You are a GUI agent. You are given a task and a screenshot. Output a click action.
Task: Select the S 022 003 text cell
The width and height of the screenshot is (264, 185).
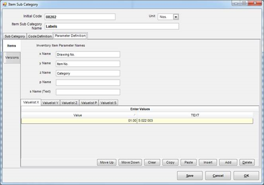195,121
